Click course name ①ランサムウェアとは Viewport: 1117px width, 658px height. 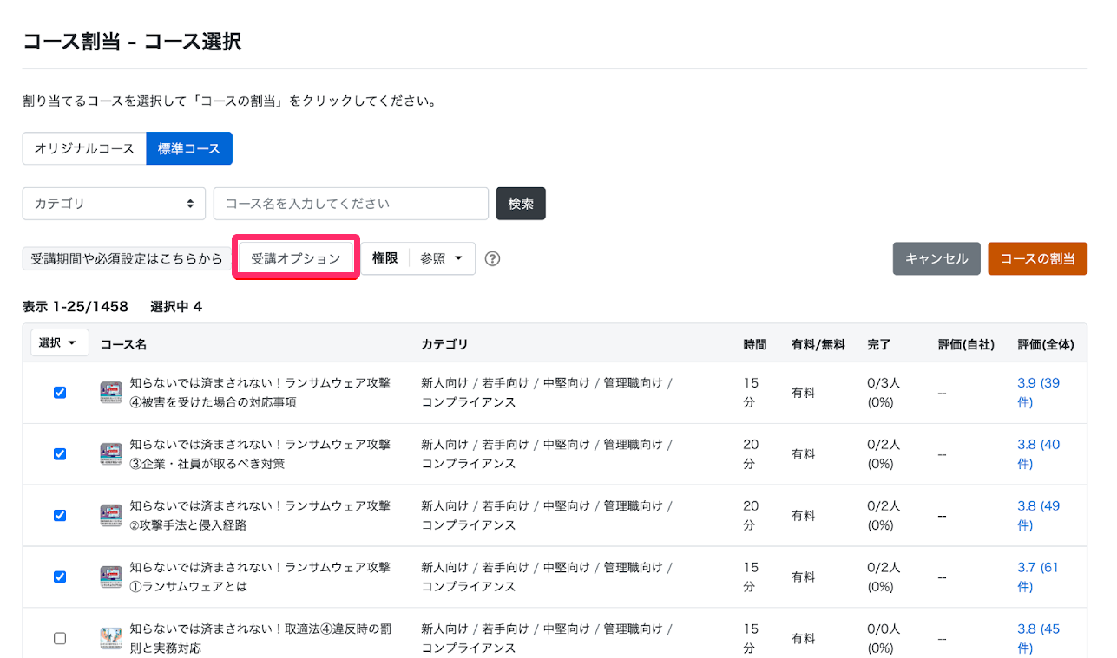pyautogui.click(x=260, y=577)
